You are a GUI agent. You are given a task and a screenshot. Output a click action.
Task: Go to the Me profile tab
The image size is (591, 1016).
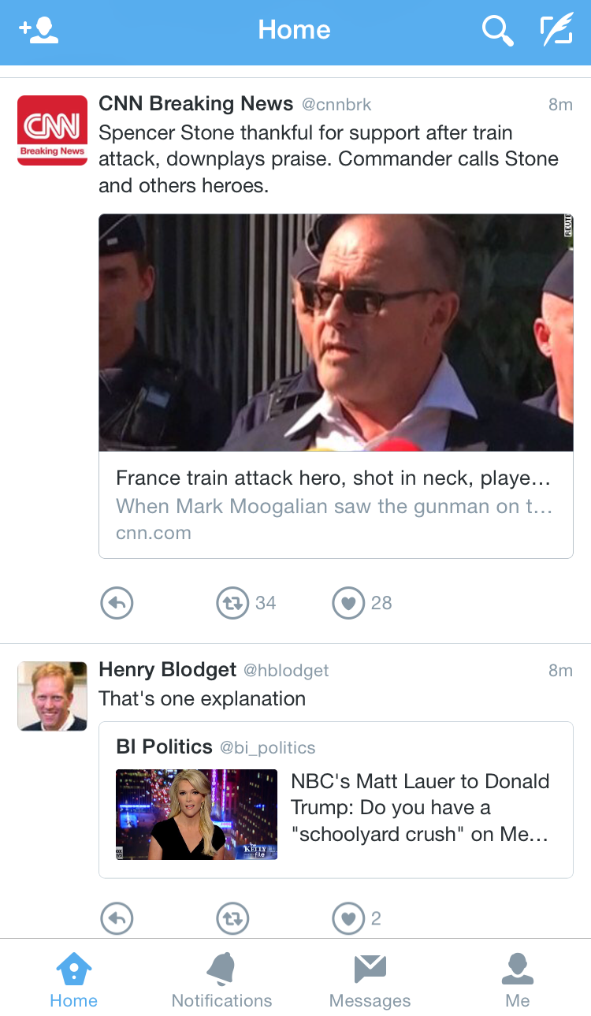pyautogui.click(x=517, y=980)
